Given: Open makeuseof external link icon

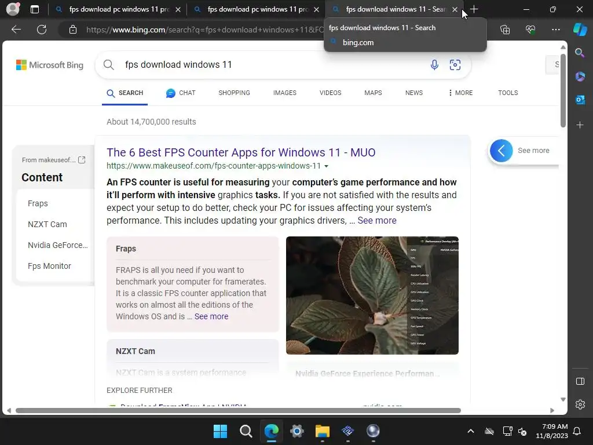Looking at the screenshot, I should (82, 160).
